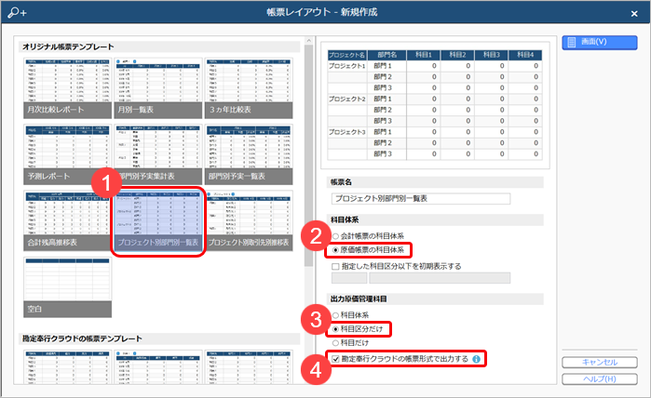Click the 科目体系 section heading
The width and height of the screenshot is (651, 398).
point(345,219)
